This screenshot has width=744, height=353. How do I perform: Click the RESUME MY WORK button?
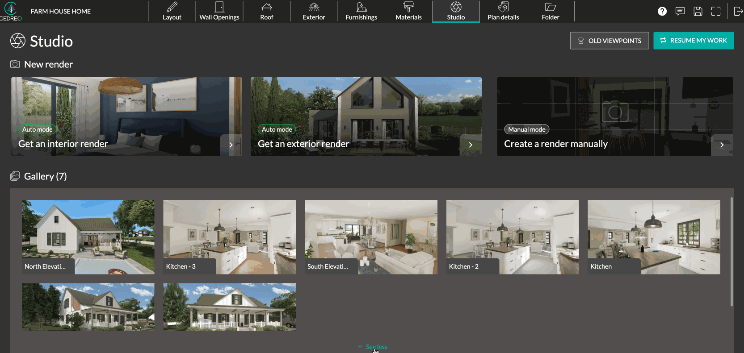coord(694,41)
